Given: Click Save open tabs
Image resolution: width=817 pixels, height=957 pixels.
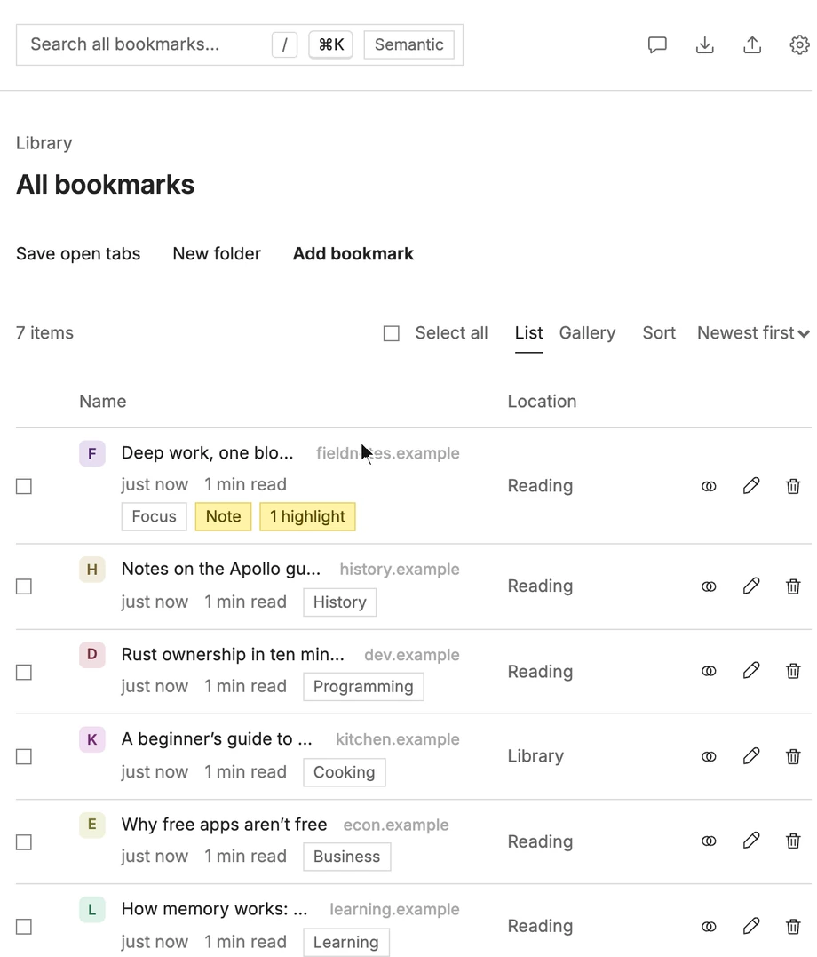Looking at the screenshot, I should (x=78, y=254).
